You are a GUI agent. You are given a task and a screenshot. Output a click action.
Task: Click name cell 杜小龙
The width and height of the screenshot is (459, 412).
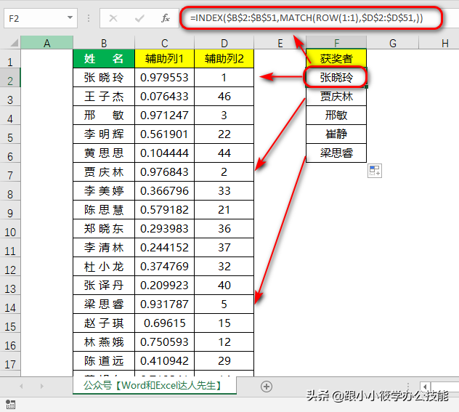104,267
